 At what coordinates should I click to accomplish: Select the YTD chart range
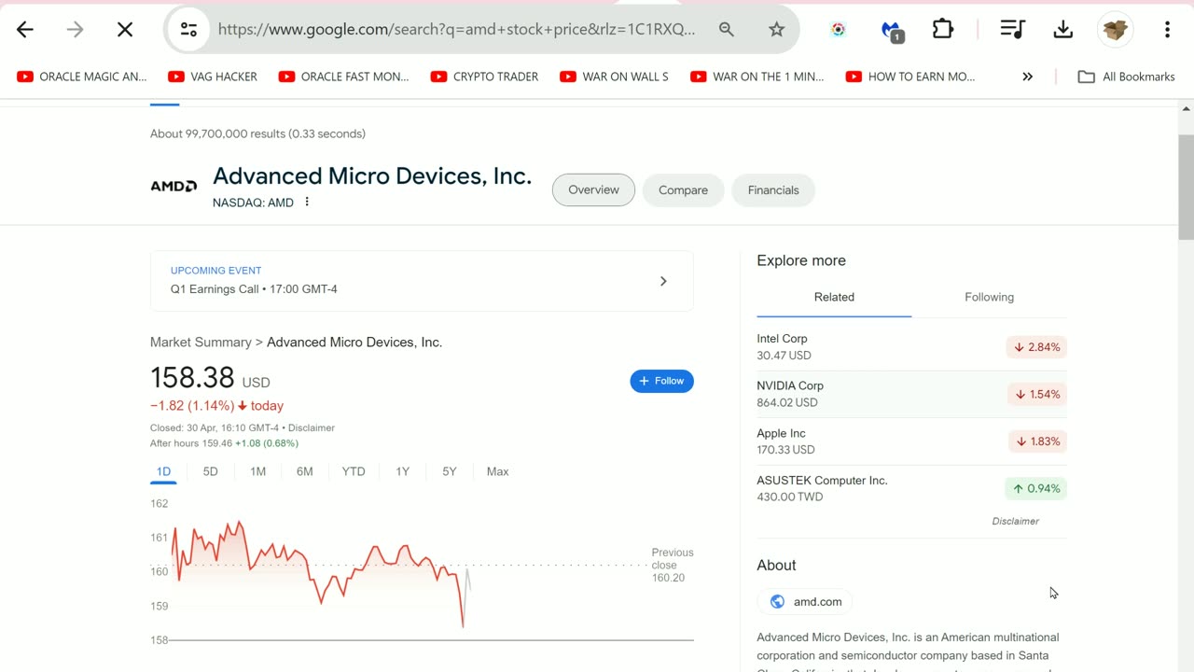354,471
